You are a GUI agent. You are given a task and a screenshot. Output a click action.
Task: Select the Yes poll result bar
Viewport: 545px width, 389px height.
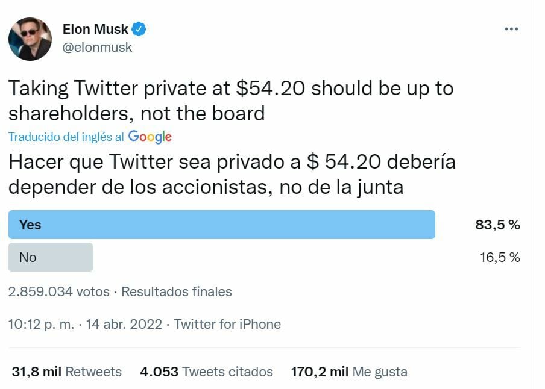pos(221,225)
